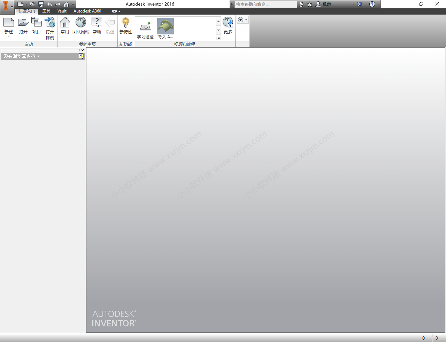Click Open folder icon in quick access toolbar

point(32,4)
